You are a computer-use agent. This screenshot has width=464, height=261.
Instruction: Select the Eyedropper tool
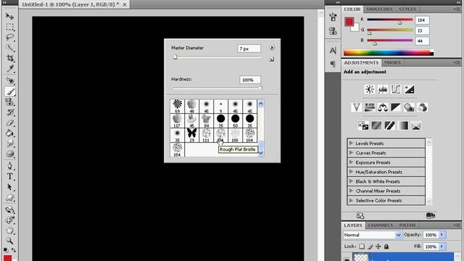point(9,69)
